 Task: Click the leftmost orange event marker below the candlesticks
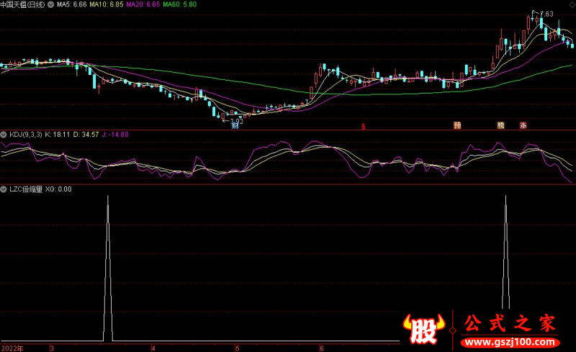[457, 125]
